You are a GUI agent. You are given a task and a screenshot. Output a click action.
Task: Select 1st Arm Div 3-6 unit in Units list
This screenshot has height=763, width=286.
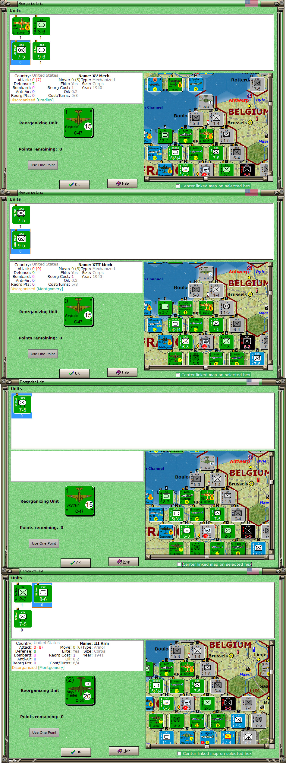(x=41, y=26)
